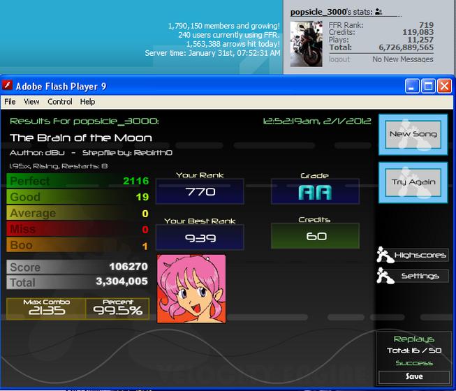Image resolution: width=456 pixels, height=391 pixels.
Task: Click the Try Again button
Action: (x=413, y=182)
